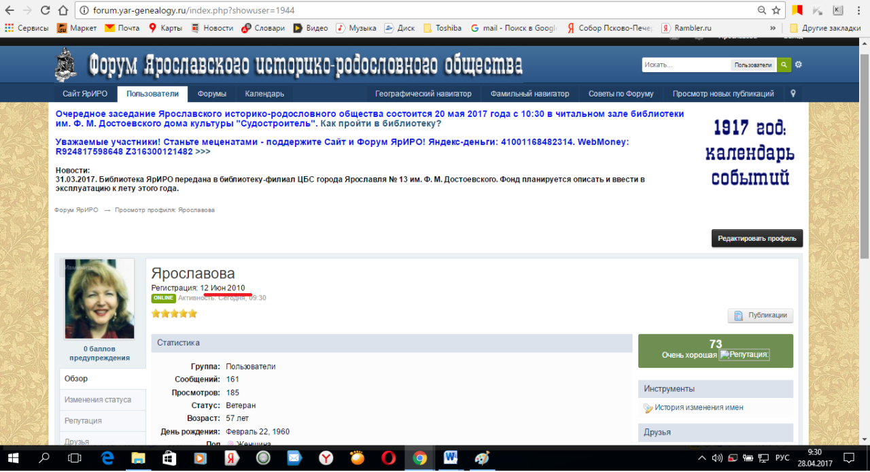The width and height of the screenshot is (870, 472).
Task: Open the Rambler.ru bookmark
Action: [687, 28]
